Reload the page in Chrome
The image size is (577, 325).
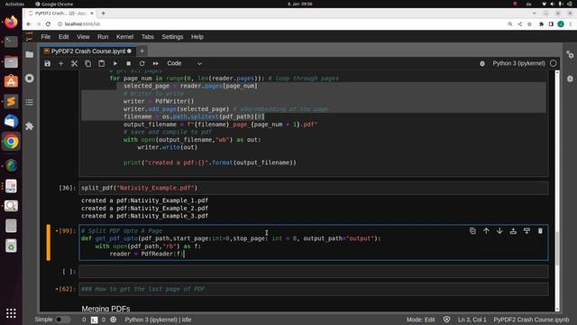(x=48, y=24)
